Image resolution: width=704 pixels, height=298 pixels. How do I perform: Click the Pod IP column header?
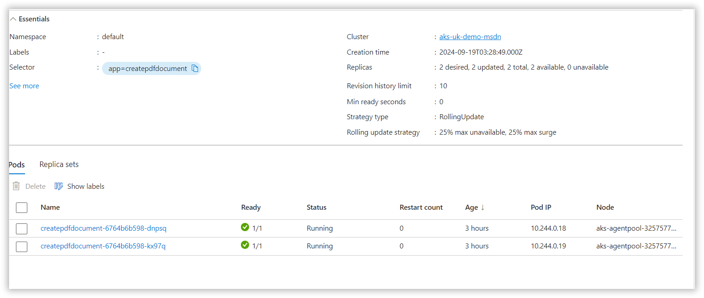(541, 207)
